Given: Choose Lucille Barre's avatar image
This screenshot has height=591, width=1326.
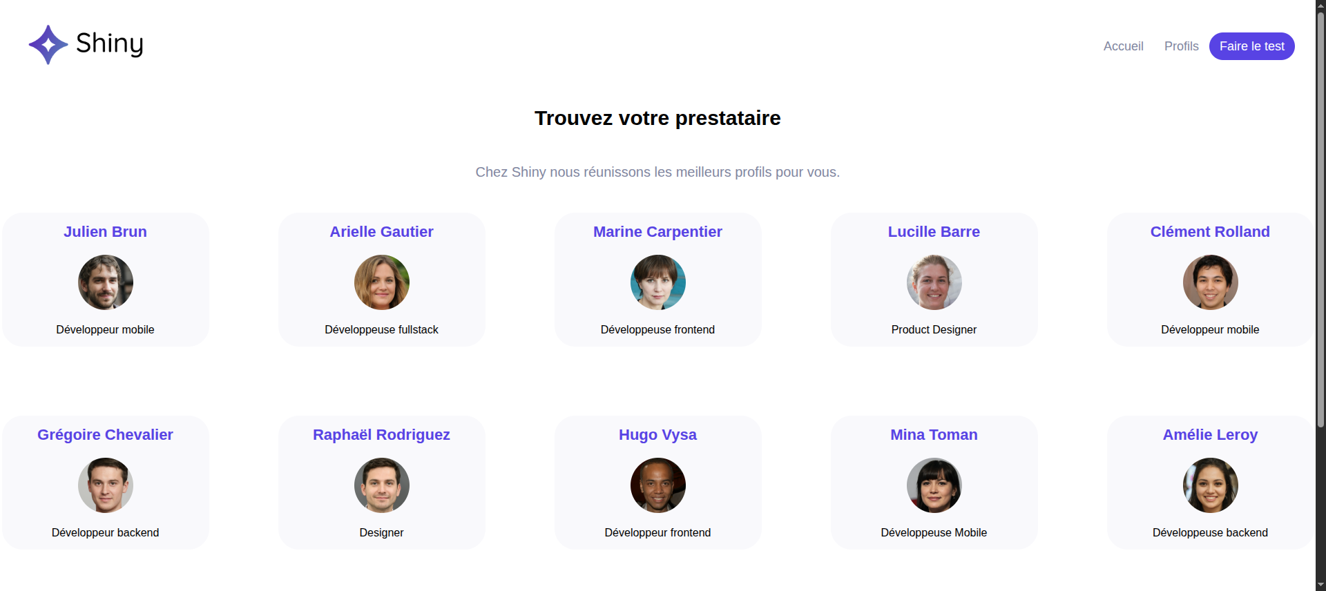Looking at the screenshot, I should click(x=934, y=282).
